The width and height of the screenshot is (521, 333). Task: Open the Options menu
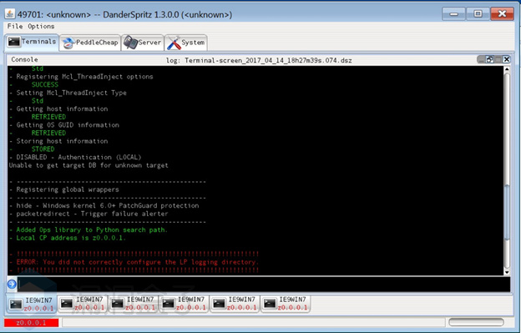point(41,26)
